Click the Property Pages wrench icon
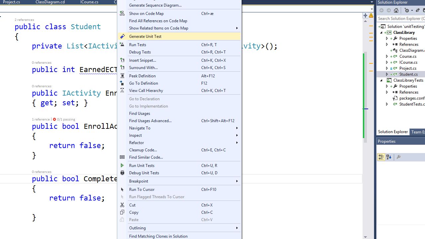 [399, 157]
